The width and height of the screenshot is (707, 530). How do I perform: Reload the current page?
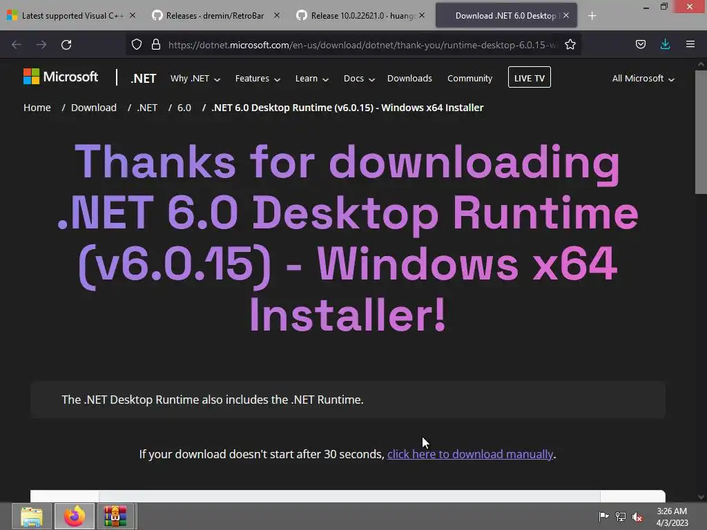click(66, 45)
